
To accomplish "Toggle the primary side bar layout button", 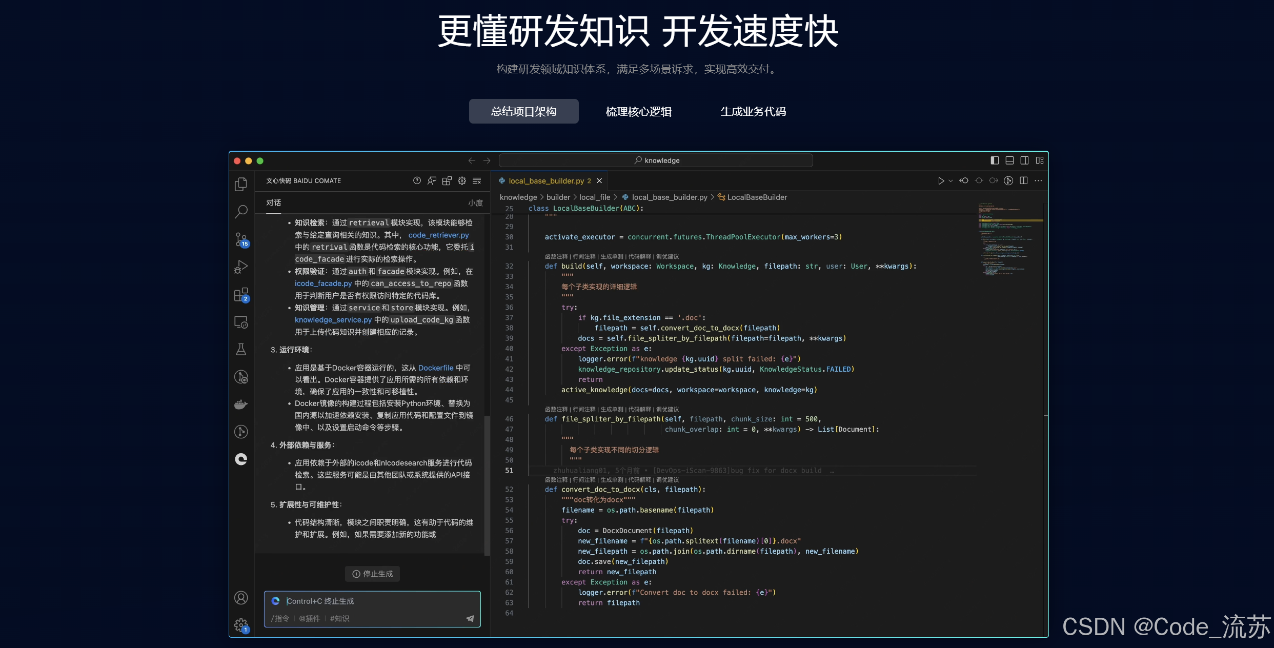I will [995, 160].
